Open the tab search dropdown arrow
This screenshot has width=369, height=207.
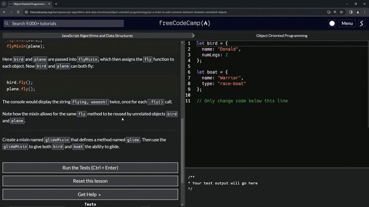(4, 4)
